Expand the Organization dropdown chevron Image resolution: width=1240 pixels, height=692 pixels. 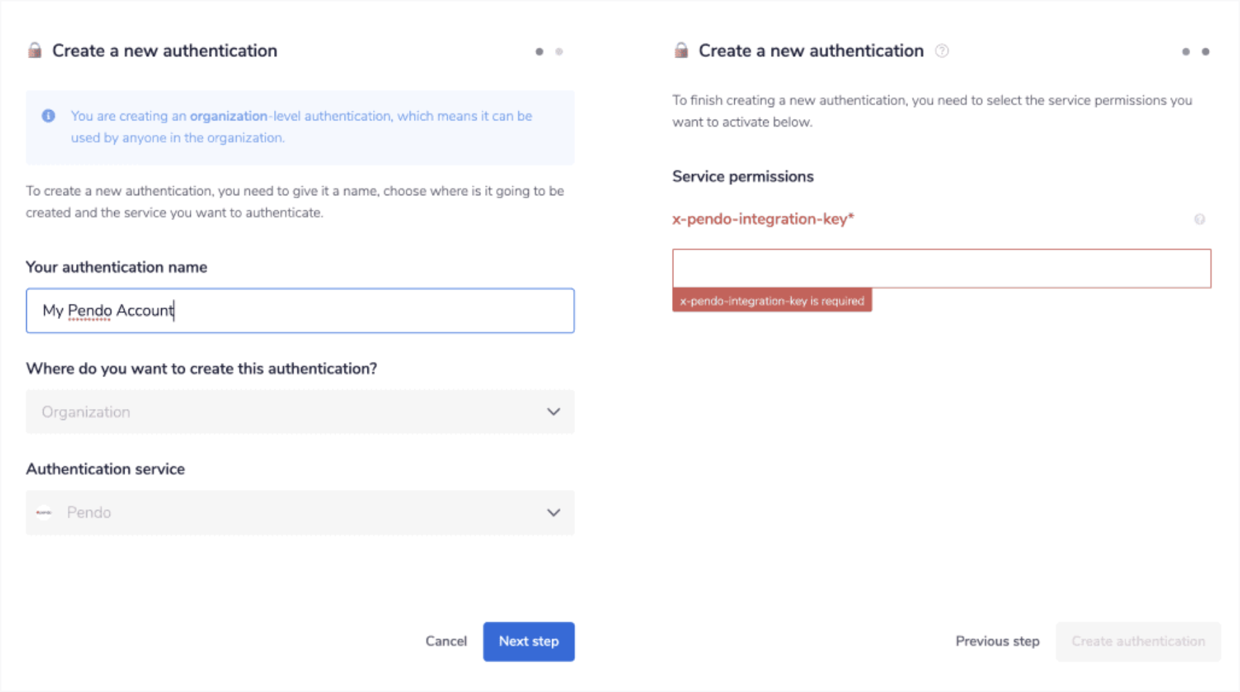[554, 412]
